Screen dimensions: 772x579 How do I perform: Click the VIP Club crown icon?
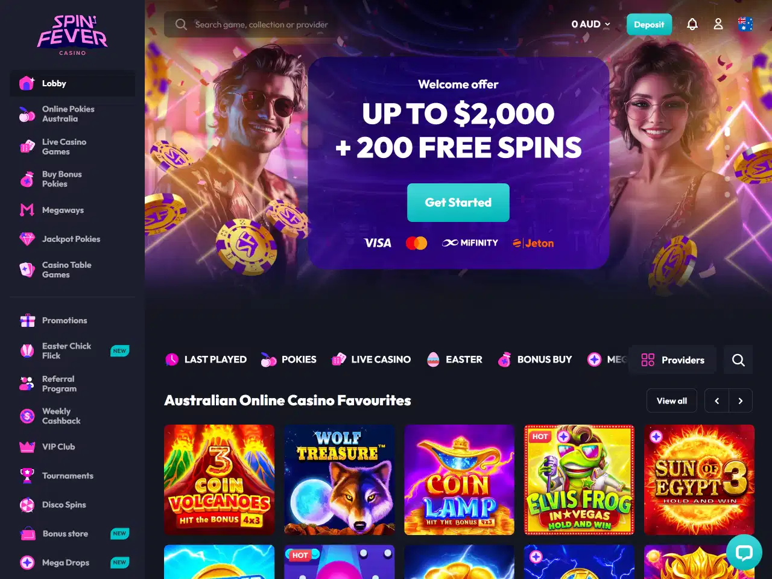pos(27,447)
